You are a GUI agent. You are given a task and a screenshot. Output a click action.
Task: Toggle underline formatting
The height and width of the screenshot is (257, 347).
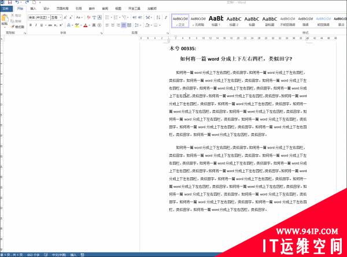42,25
